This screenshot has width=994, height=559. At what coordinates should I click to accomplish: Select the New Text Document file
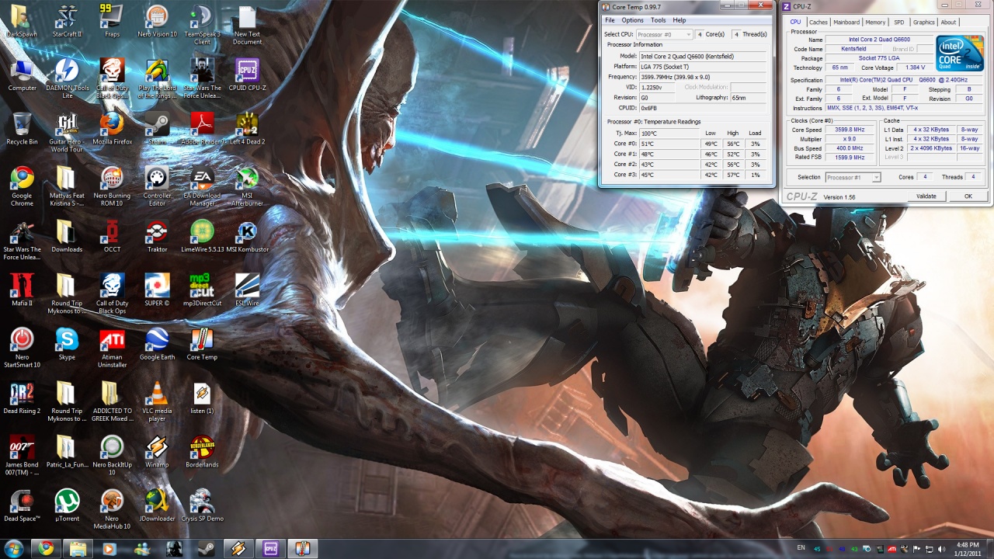pyautogui.click(x=247, y=24)
